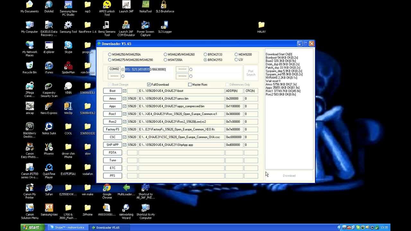Open Nokia Suite desktop icon
Image resolution: width=411 pixels, height=231 pixels.
pyautogui.click(x=49, y=129)
